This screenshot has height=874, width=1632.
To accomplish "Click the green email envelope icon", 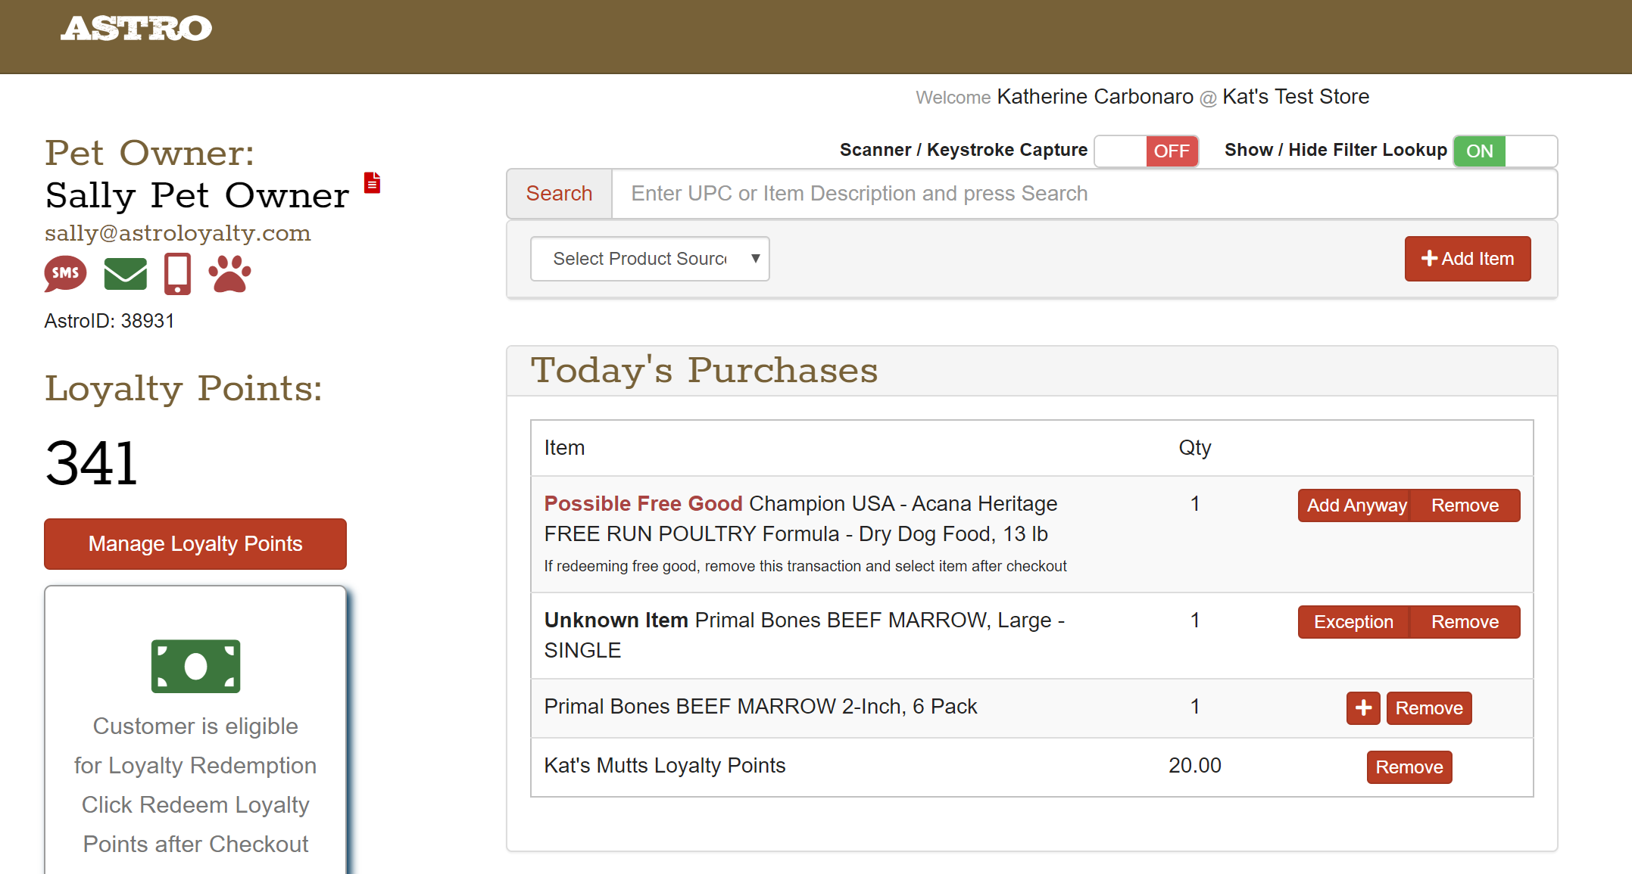I will 125,274.
